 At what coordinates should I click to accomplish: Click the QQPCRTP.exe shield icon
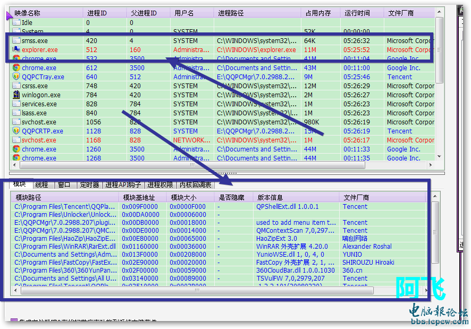point(16,131)
